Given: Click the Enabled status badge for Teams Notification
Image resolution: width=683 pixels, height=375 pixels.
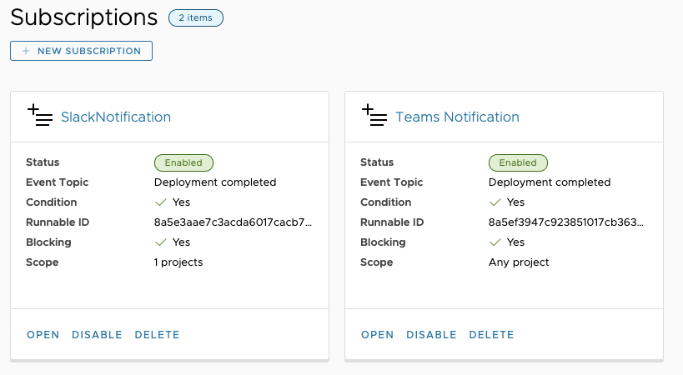Looking at the screenshot, I should point(518,162).
